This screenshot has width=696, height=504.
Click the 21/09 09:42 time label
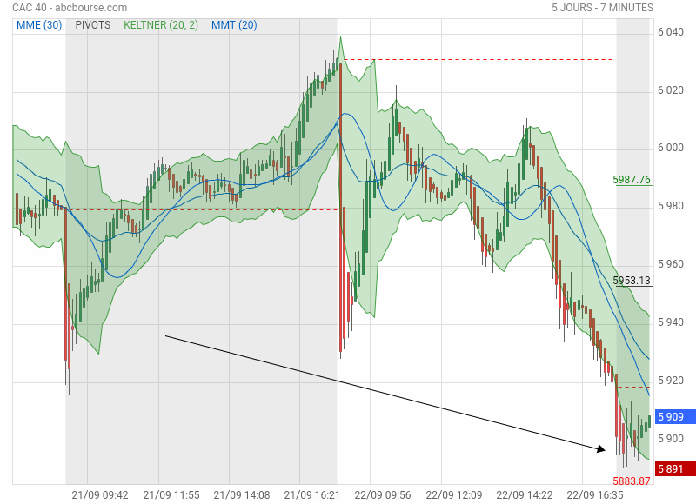click(100, 495)
